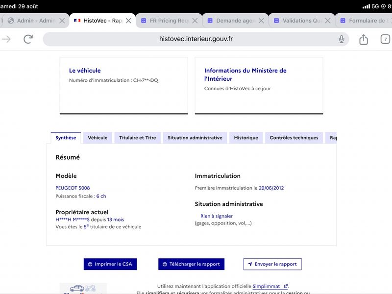This screenshot has width=392, height=294.
Task: Click the Le véhicule card
Action: coord(124,85)
